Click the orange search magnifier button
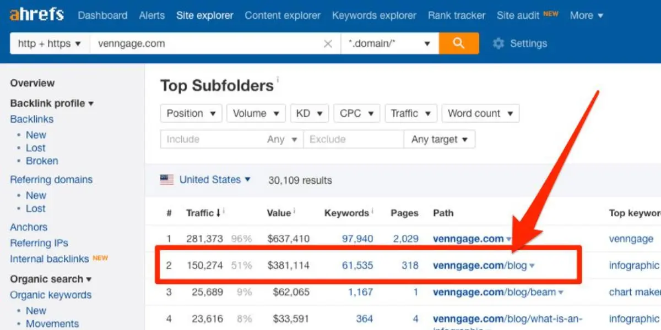 (459, 43)
